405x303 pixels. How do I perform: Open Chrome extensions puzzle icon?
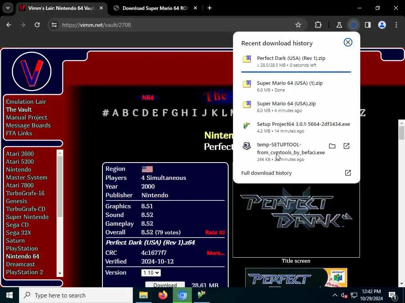click(x=318, y=25)
